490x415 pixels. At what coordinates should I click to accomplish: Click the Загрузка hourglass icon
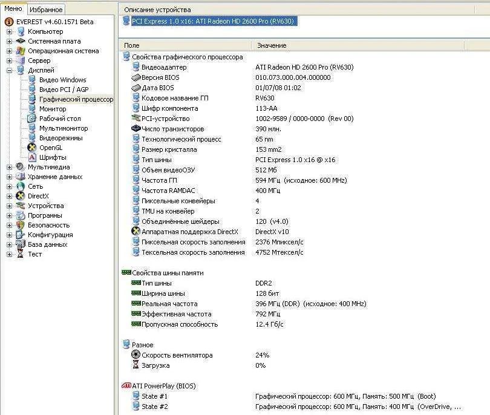(136, 365)
